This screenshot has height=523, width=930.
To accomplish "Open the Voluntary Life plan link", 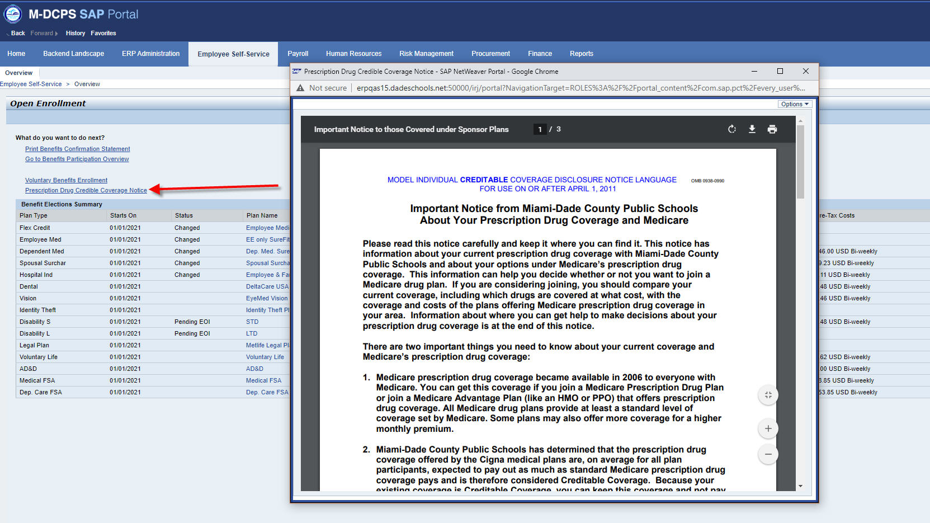I will coord(265,357).
